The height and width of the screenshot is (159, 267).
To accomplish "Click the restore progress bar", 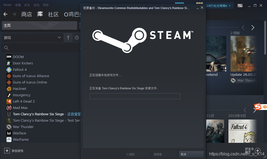I will pos(135,96).
